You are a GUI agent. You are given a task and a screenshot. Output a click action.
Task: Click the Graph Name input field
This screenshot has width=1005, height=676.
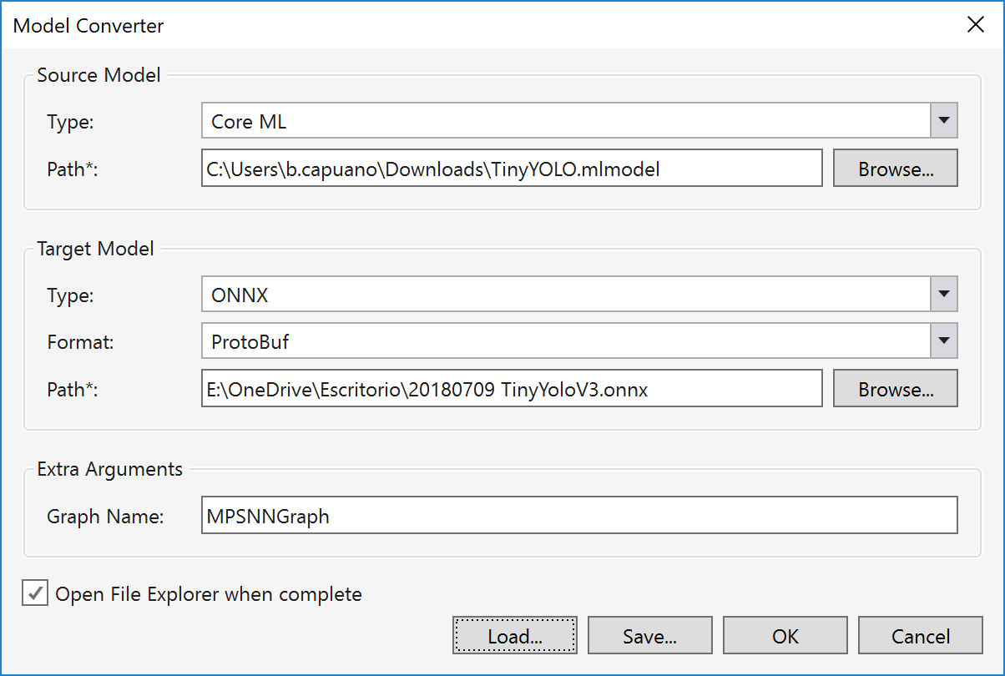(578, 516)
